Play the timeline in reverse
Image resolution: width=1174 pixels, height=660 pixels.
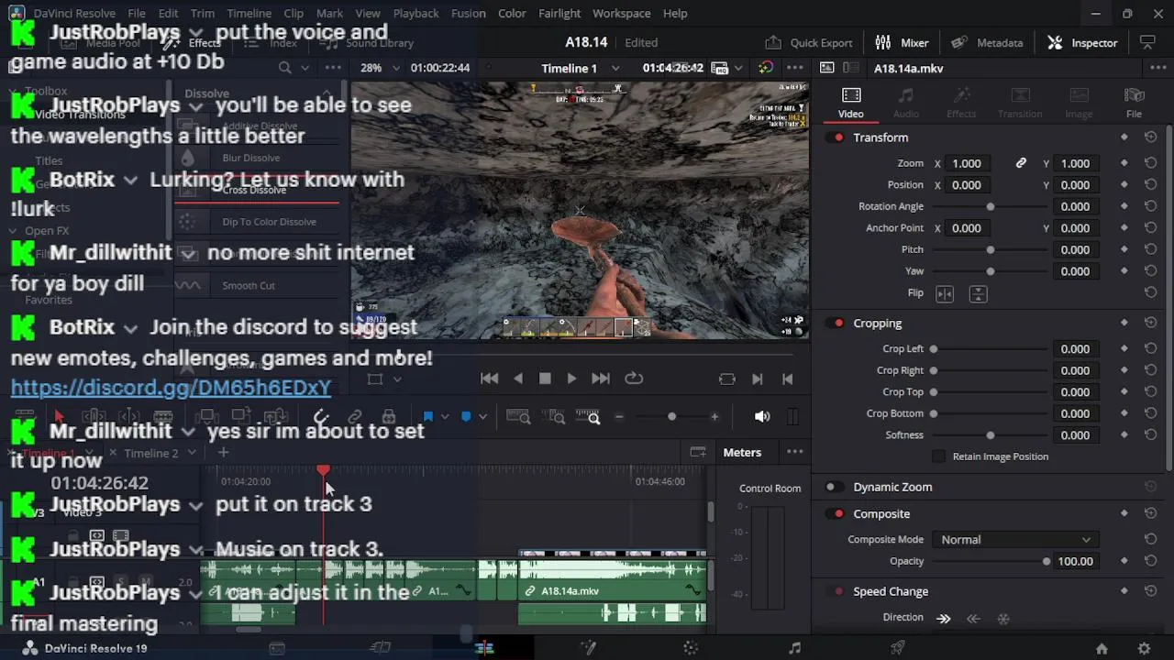click(518, 379)
